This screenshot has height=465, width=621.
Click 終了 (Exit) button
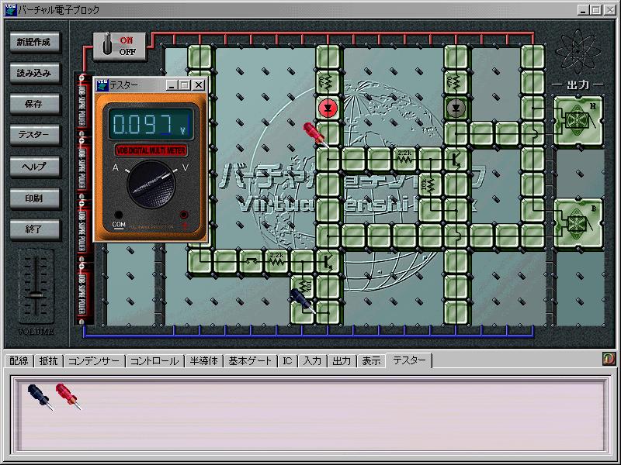point(35,229)
